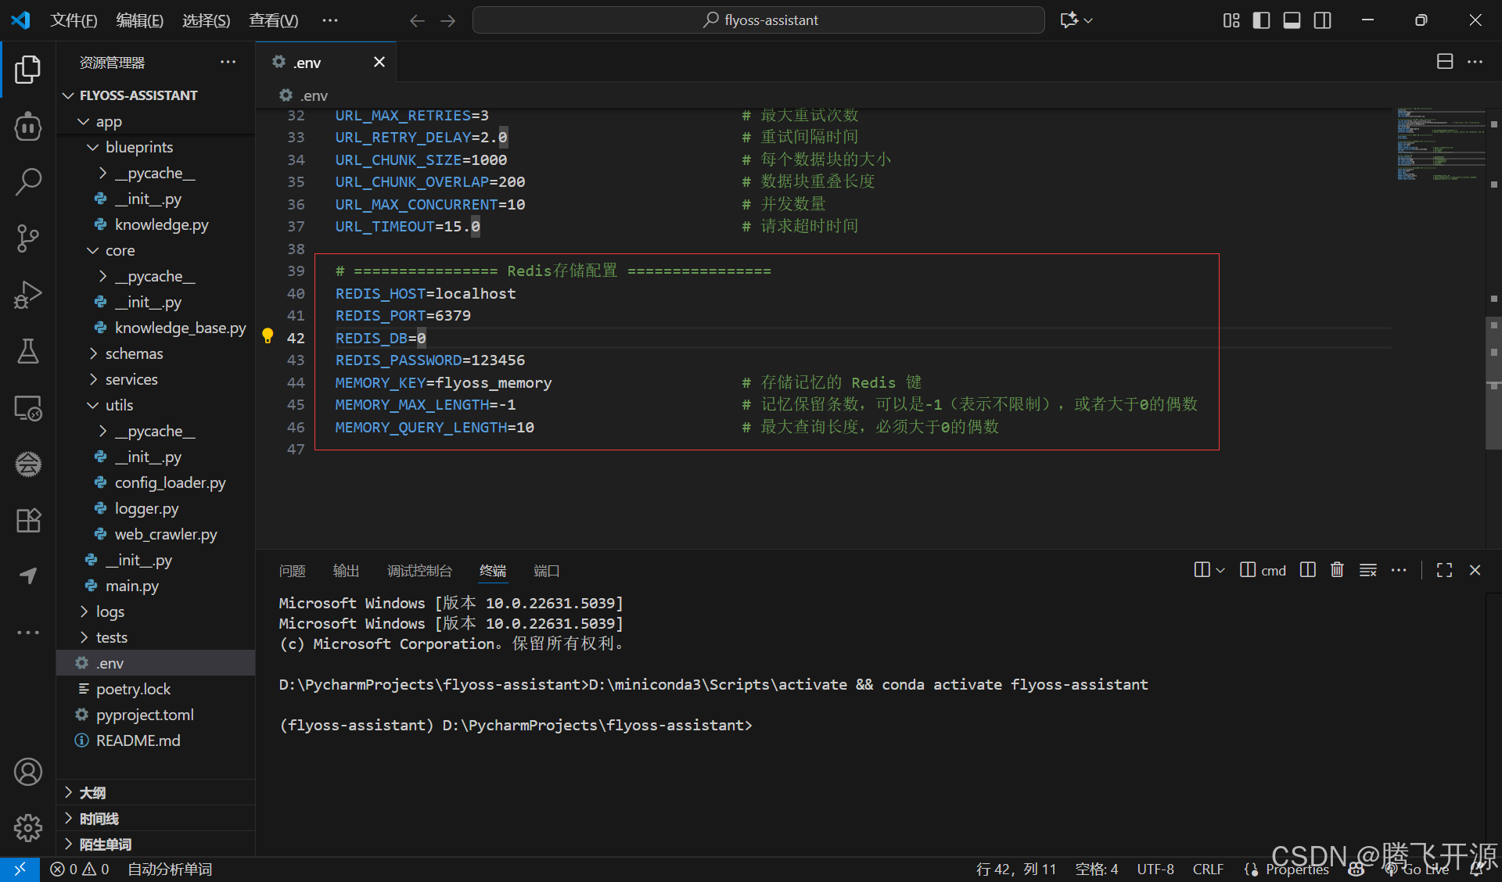
Task: Toggle primary sidebar visibility
Action: click(1261, 20)
